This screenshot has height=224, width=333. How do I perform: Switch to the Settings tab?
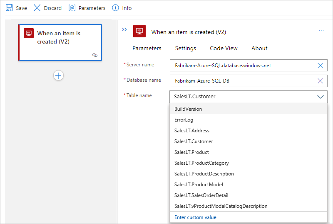click(185, 48)
